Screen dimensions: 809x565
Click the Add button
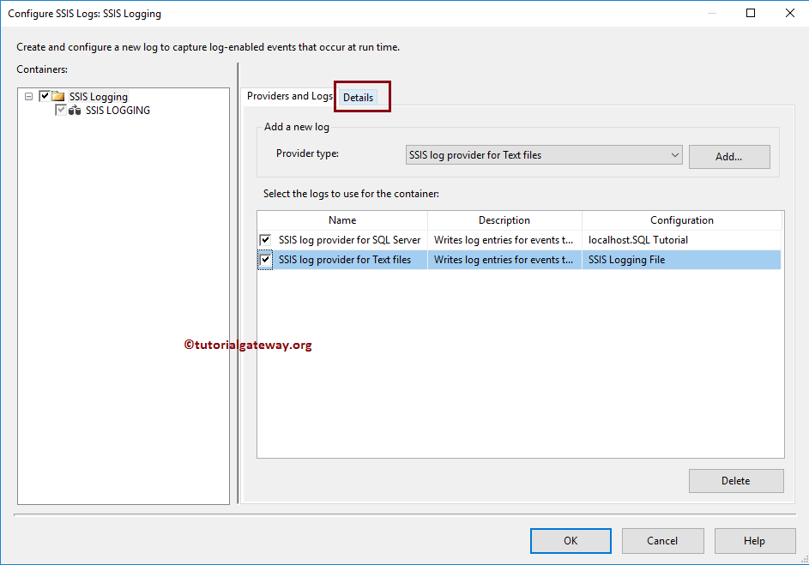[728, 156]
